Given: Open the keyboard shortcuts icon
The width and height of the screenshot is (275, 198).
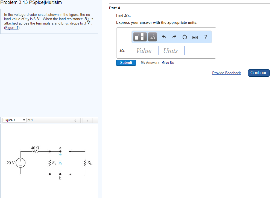Looking at the screenshot, I should 195,37.
